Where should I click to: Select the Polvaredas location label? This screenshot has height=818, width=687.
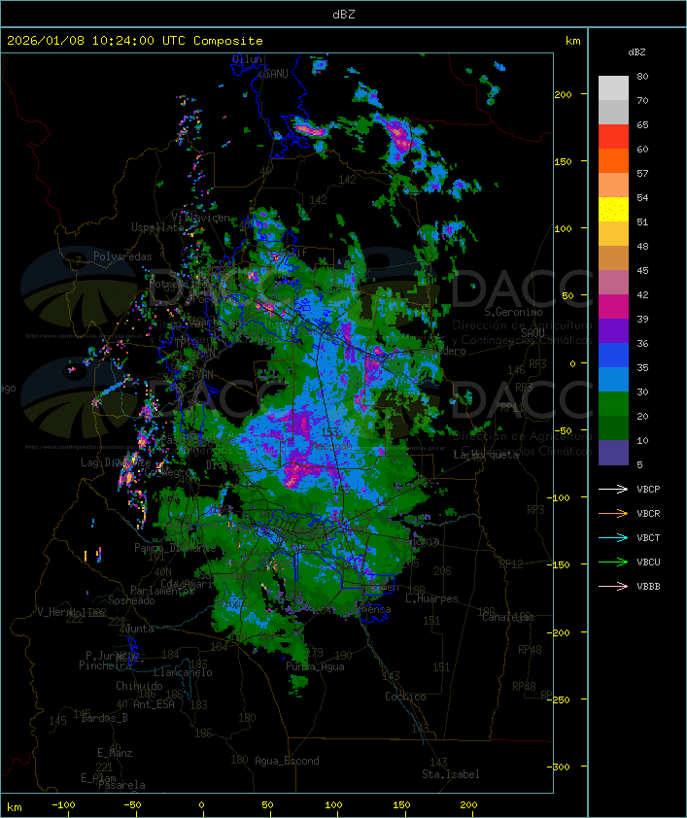click(122, 256)
